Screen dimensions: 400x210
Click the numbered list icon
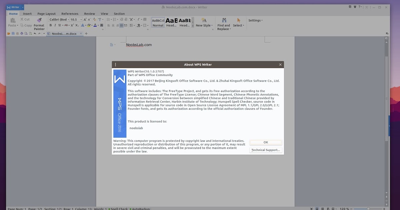[x=115, y=20]
